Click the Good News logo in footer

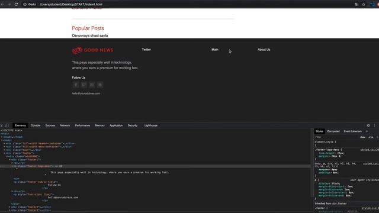[x=92, y=50]
